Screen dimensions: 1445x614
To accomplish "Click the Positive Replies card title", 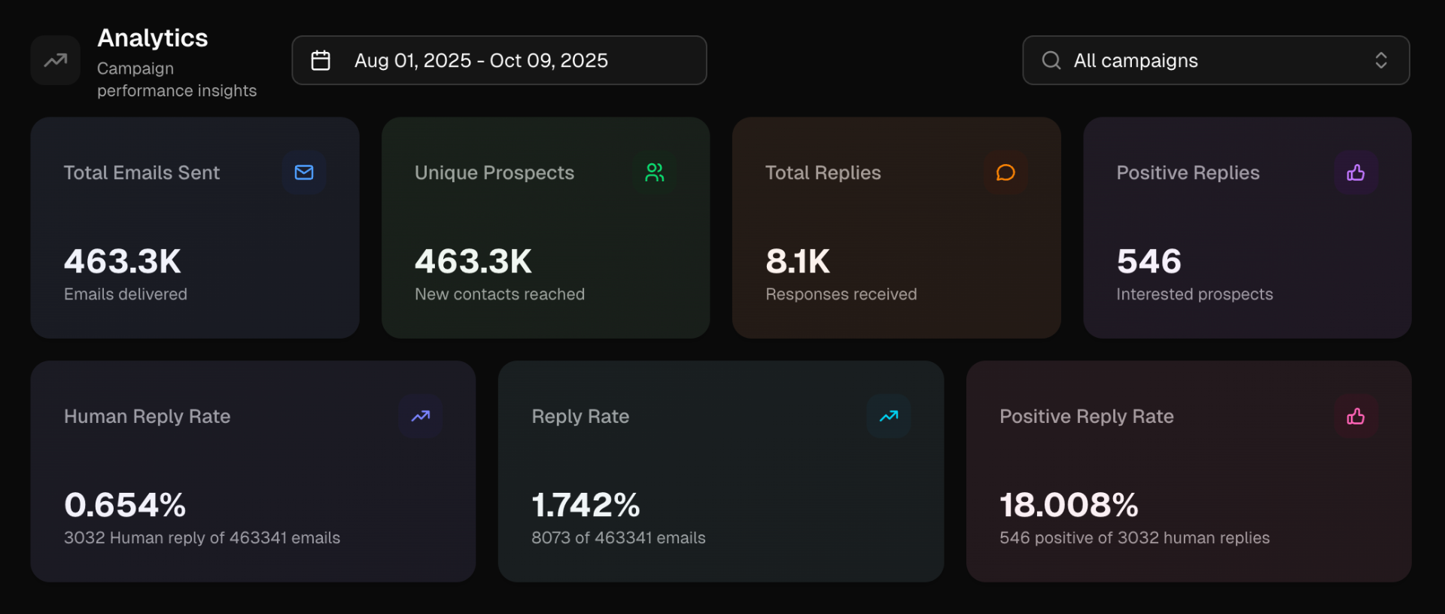I will 1188,172.
